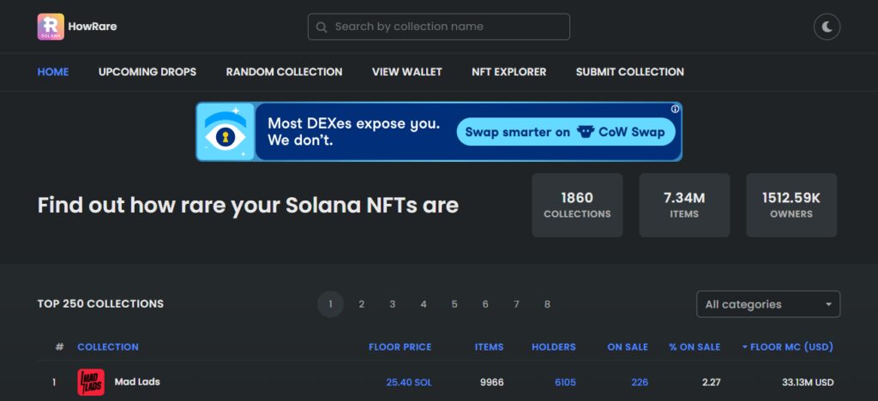Image resolution: width=878 pixels, height=401 pixels.
Task: Jump to page 8 of the collections
Action: (x=547, y=304)
